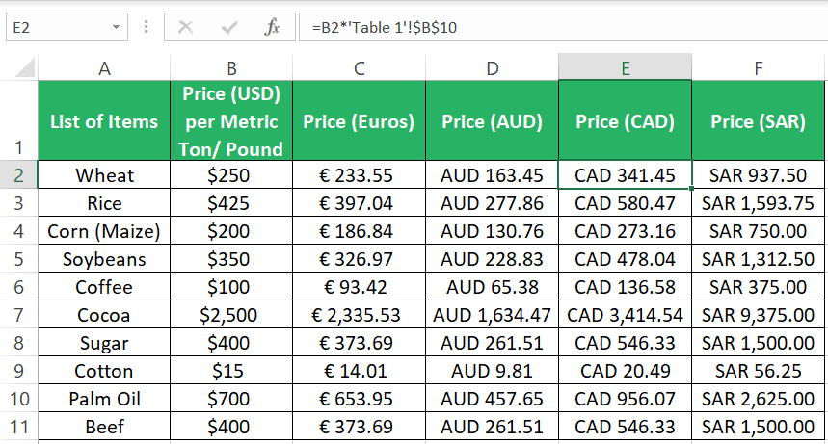
Task: Click the Select All corner triangle
Action: [25, 67]
